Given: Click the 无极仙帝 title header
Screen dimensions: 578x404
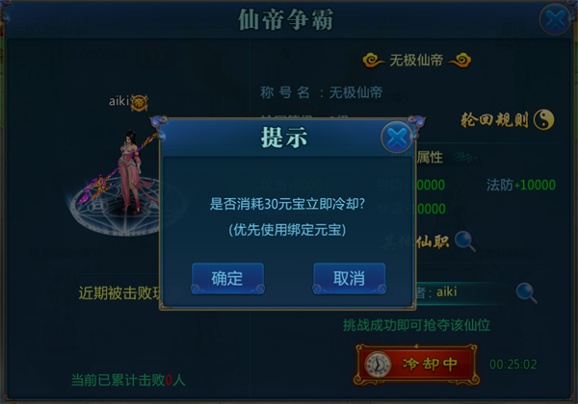Looking at the screenshot, I should (416, 60).
